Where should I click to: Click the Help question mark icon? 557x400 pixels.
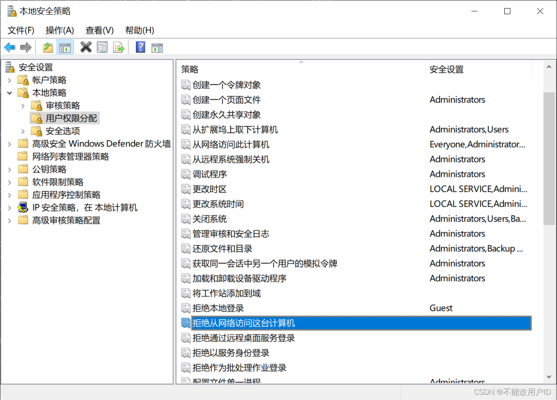[x=140, y=47]
